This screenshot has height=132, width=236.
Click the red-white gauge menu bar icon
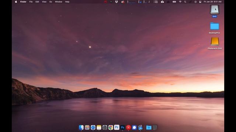click(123, 2)
